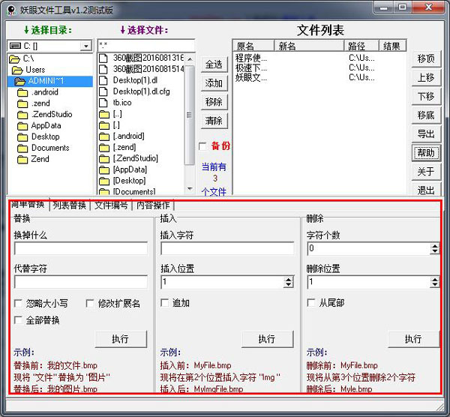Toggle the 追加 checkbox

pos(165,303)
